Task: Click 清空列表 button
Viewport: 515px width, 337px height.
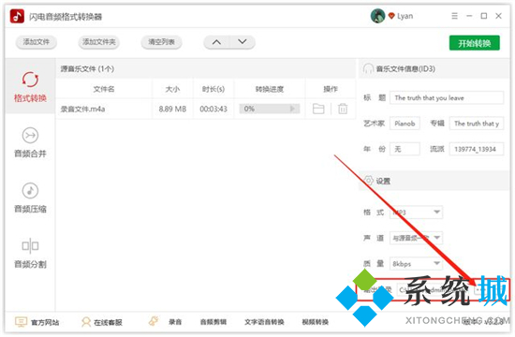Action: (x=161, y=42)
